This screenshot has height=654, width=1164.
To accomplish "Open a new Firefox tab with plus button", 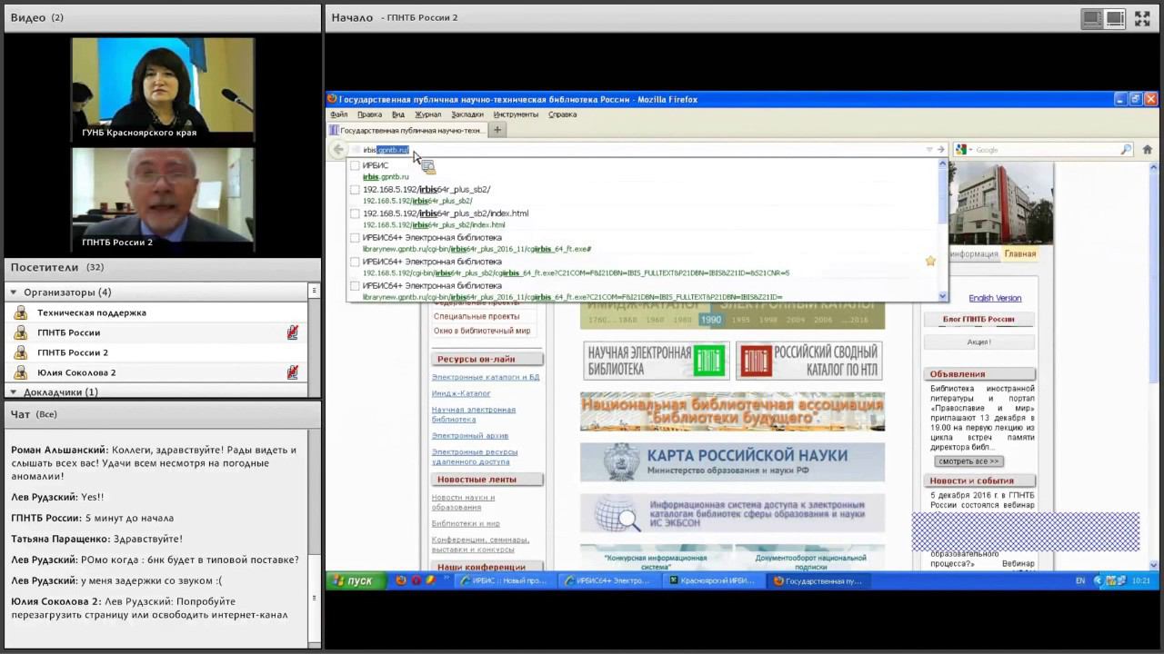I will [497, 130].
